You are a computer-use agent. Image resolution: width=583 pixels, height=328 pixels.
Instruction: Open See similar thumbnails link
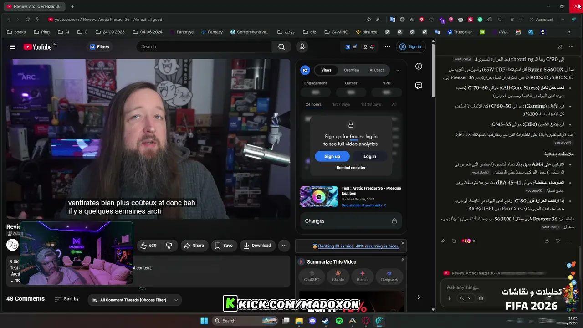click(x=364, y=205)
